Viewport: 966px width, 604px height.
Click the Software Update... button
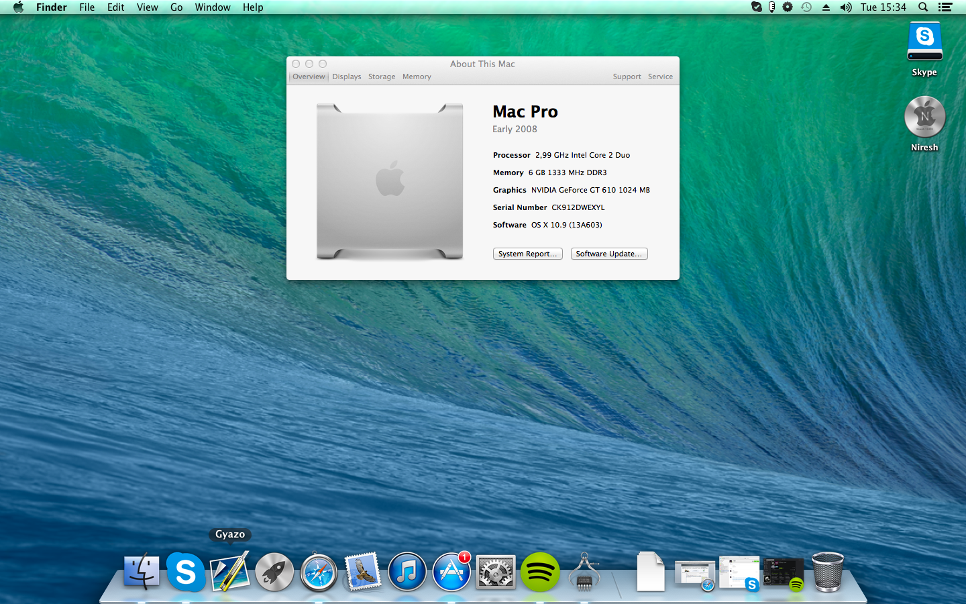609,254
